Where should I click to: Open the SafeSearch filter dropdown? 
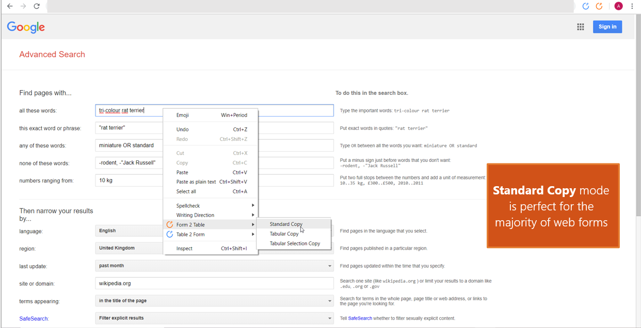[214, 318]
